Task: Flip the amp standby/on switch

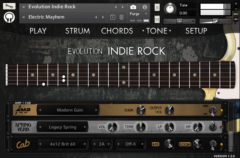Action: click(213, 111)
